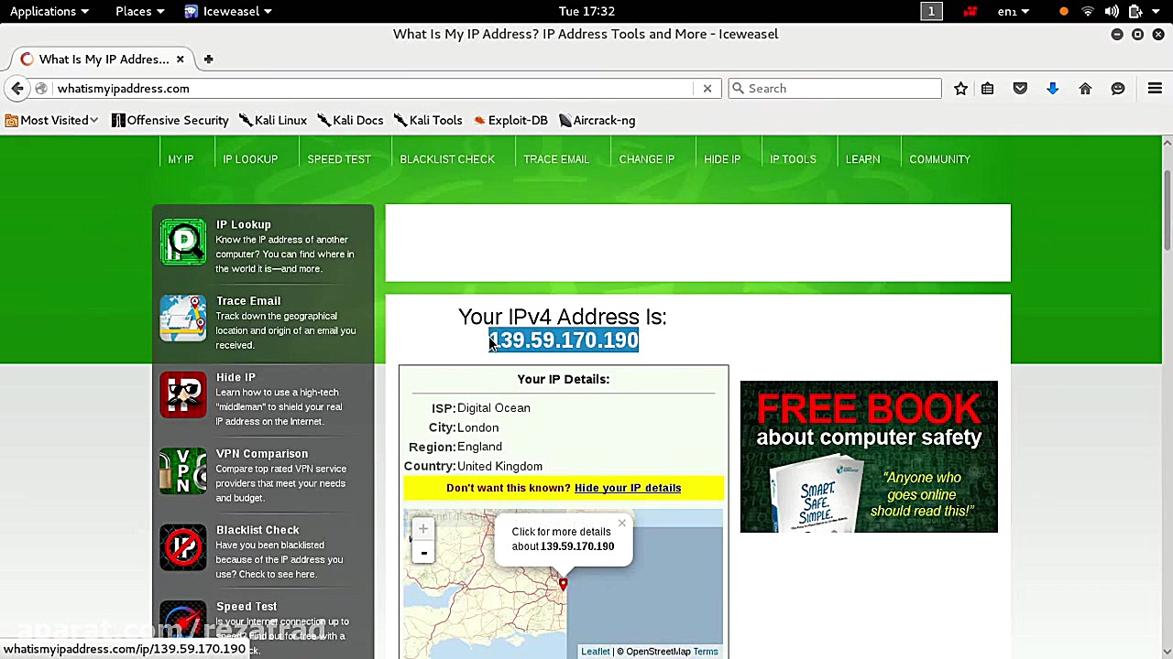Click the Blacklist Check sidebar icon
Image resolution: width=1173 pixels, height=659 pixels.
click(183, 547)
